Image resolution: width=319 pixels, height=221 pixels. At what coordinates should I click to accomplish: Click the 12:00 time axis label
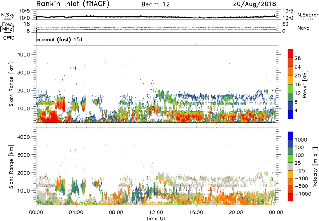click(156, 213)
